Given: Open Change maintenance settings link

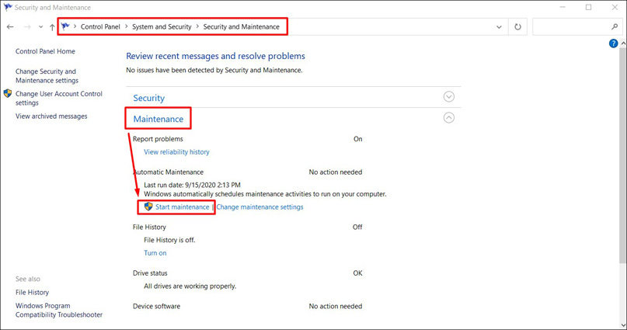Looking at the screenshot, I should [260, 207].
